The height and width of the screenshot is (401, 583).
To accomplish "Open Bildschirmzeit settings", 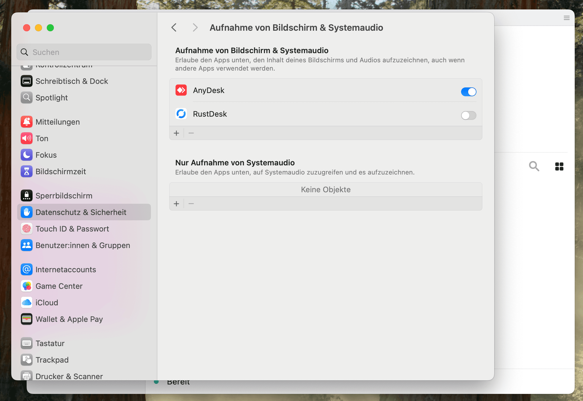I will (84, 171).
